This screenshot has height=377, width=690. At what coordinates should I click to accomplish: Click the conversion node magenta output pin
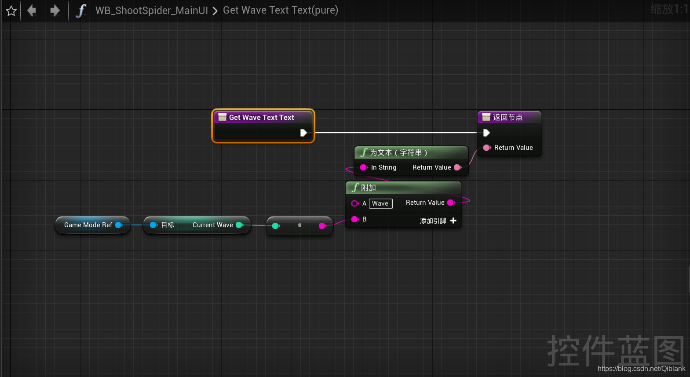pos(322,226)
